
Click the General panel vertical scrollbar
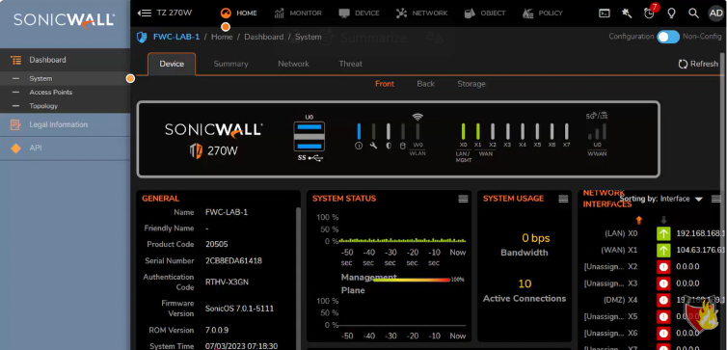click(298, 278)
